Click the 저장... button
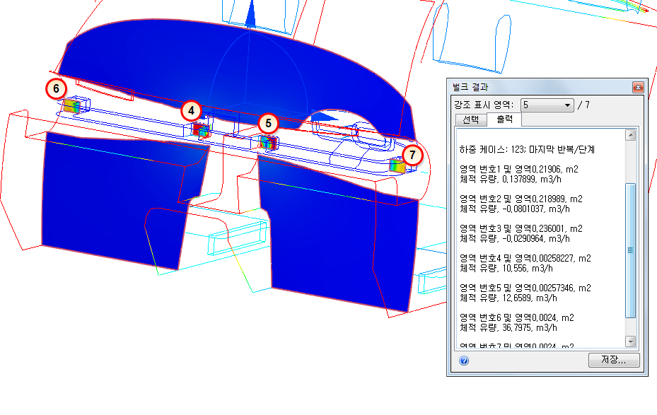This screenshot has height=415, width=657. click(x=614, y=360)
